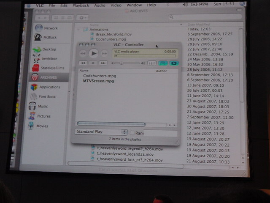Click the Finder search field
Screen dimensions: 270x203
(205, 17)
